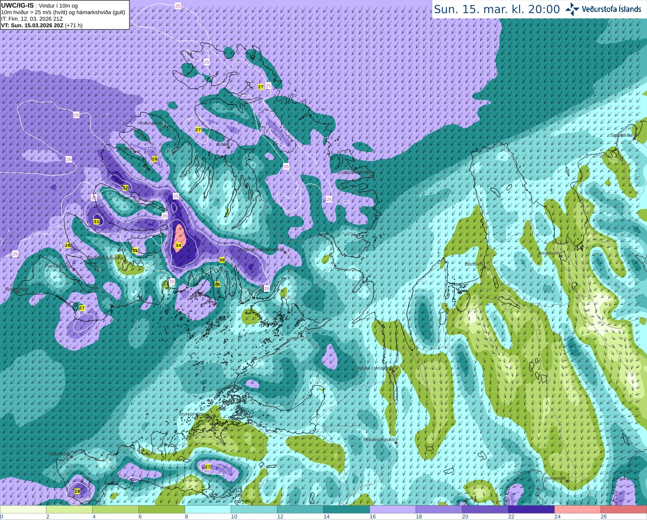Click the green 4–6 legend swatch
This screenshot has height=520, width=647.
(116, 509)
